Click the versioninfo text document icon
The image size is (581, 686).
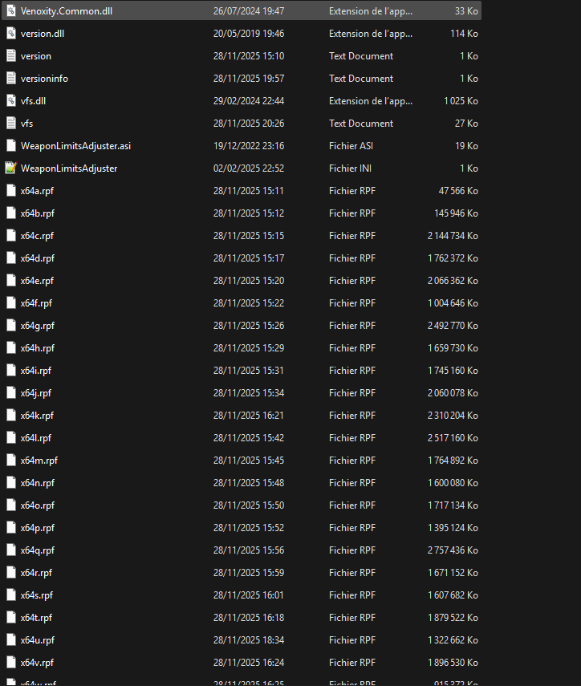pos(11,79)
